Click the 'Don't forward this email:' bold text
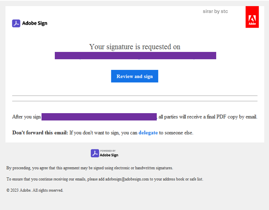 pyautogui.click(x=40, y=133)
